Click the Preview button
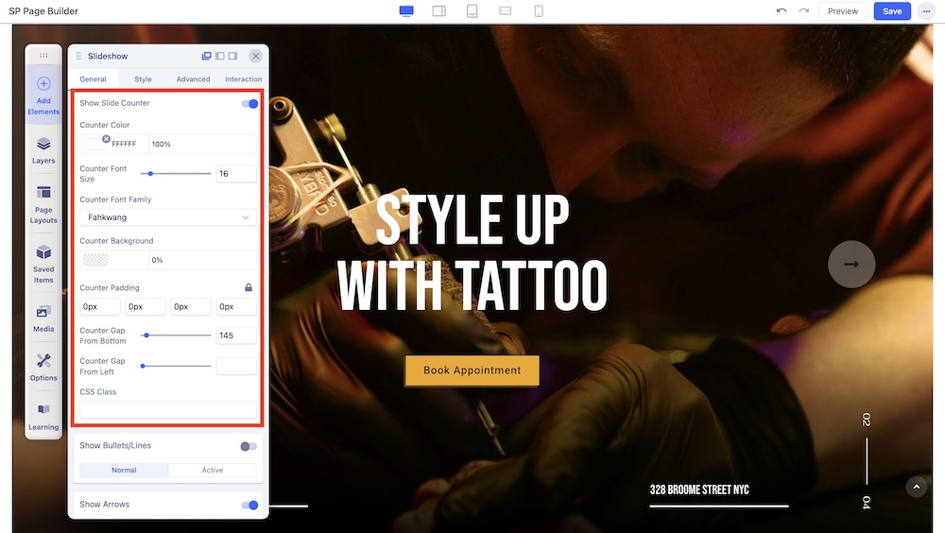The image size is (945, 533). pos(842,11)
